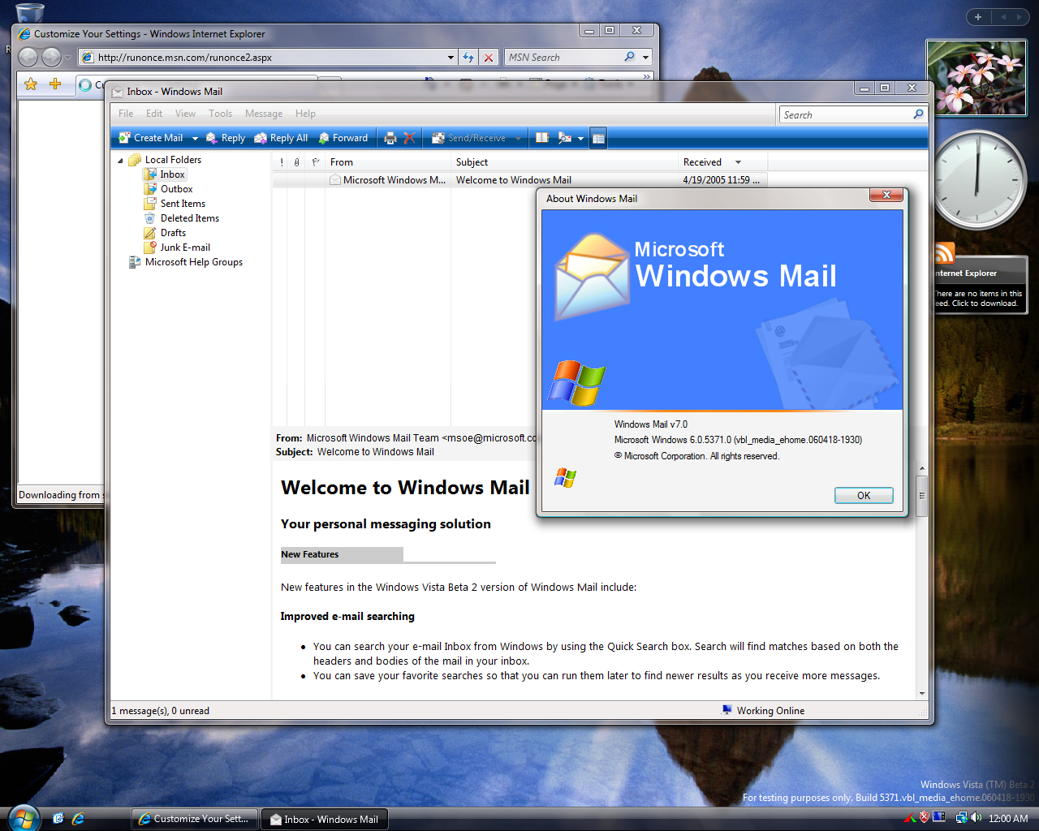Image resolution: width=1039 pixels, height=831 pixels.
Task: Select the Inbox folder
Action: [x=172, y=174]
